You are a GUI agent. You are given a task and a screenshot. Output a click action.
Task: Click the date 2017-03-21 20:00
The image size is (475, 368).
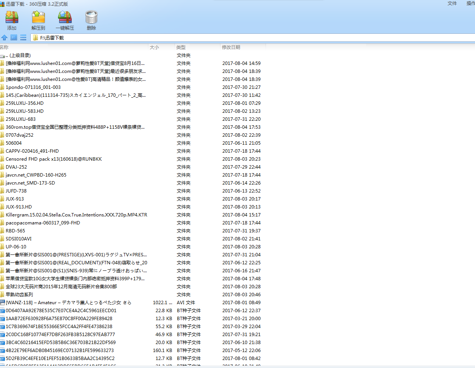pyautogui.click(x=241, y=319)
